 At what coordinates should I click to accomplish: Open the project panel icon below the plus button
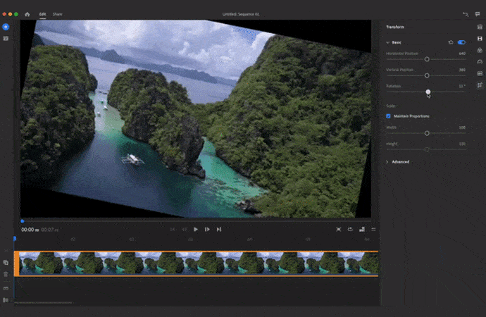point(6,39)
